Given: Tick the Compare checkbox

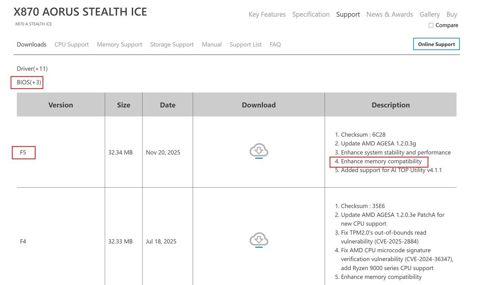Looking at the screenshot, I should (x=431, y=25).
